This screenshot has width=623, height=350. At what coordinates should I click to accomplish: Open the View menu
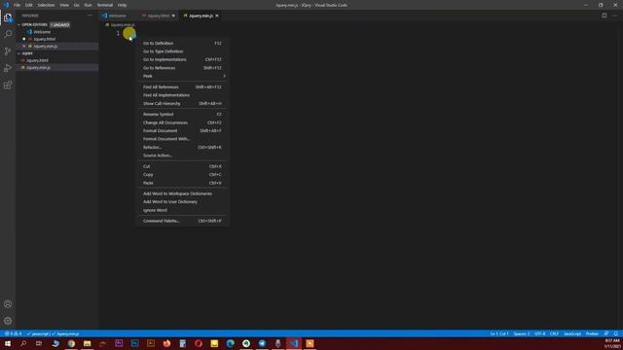point(64,5)
